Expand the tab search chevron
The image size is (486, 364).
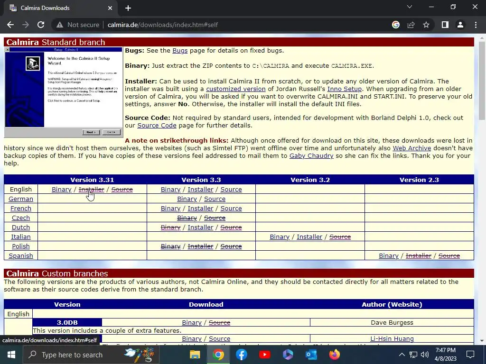click(x=410, y=7)
